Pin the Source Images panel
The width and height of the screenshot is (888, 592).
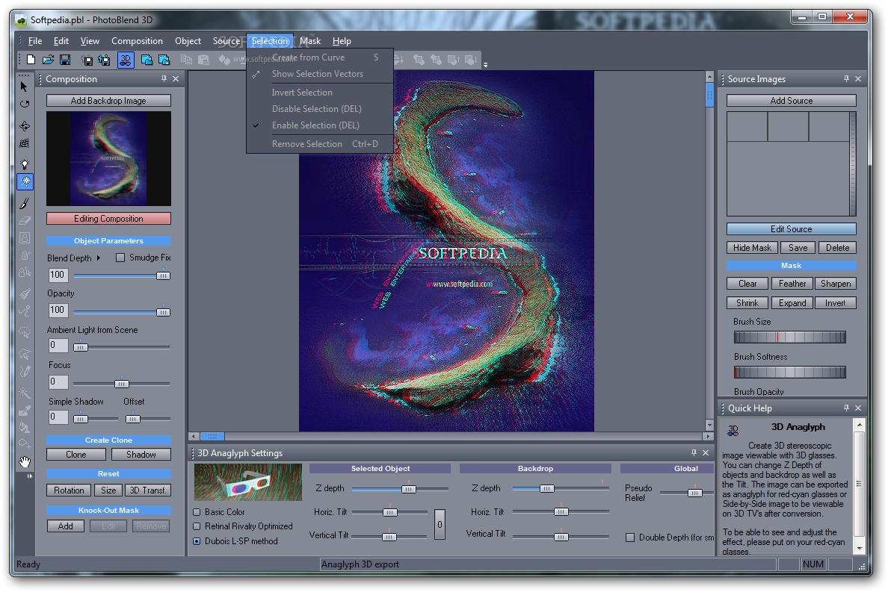(x=847, y=78)
